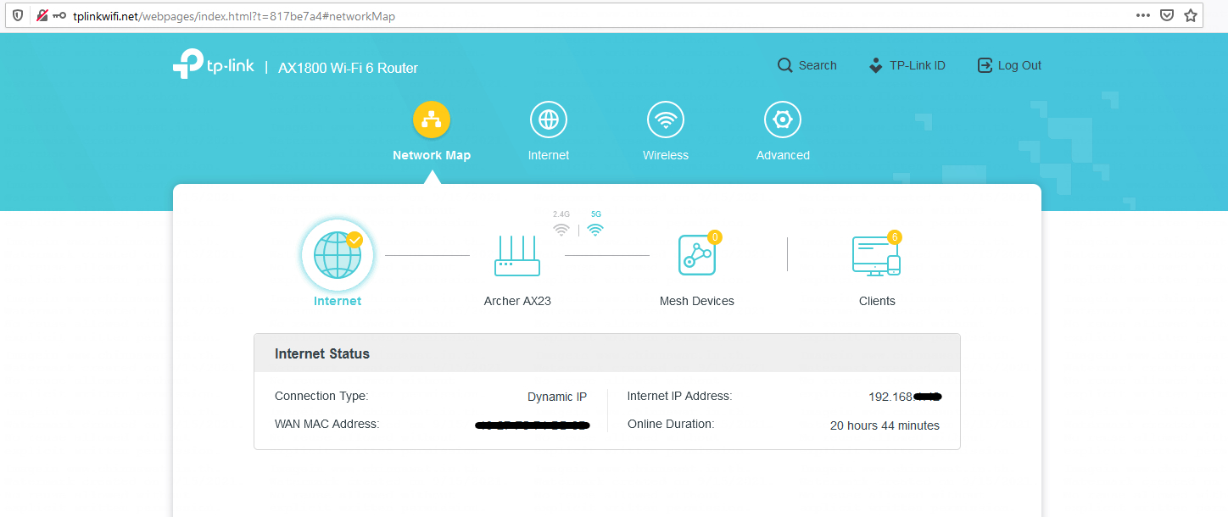
Task: Click the Mesh Devices label
Action: pos(697,301)
